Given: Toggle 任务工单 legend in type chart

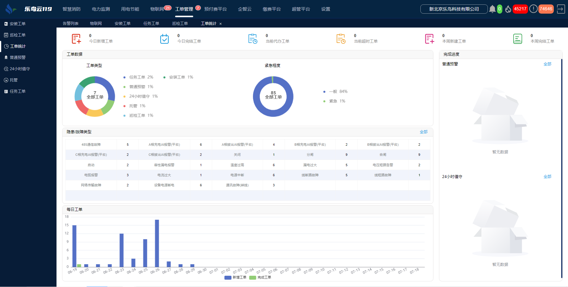Looking at the screenshot, I should point(138,77).
